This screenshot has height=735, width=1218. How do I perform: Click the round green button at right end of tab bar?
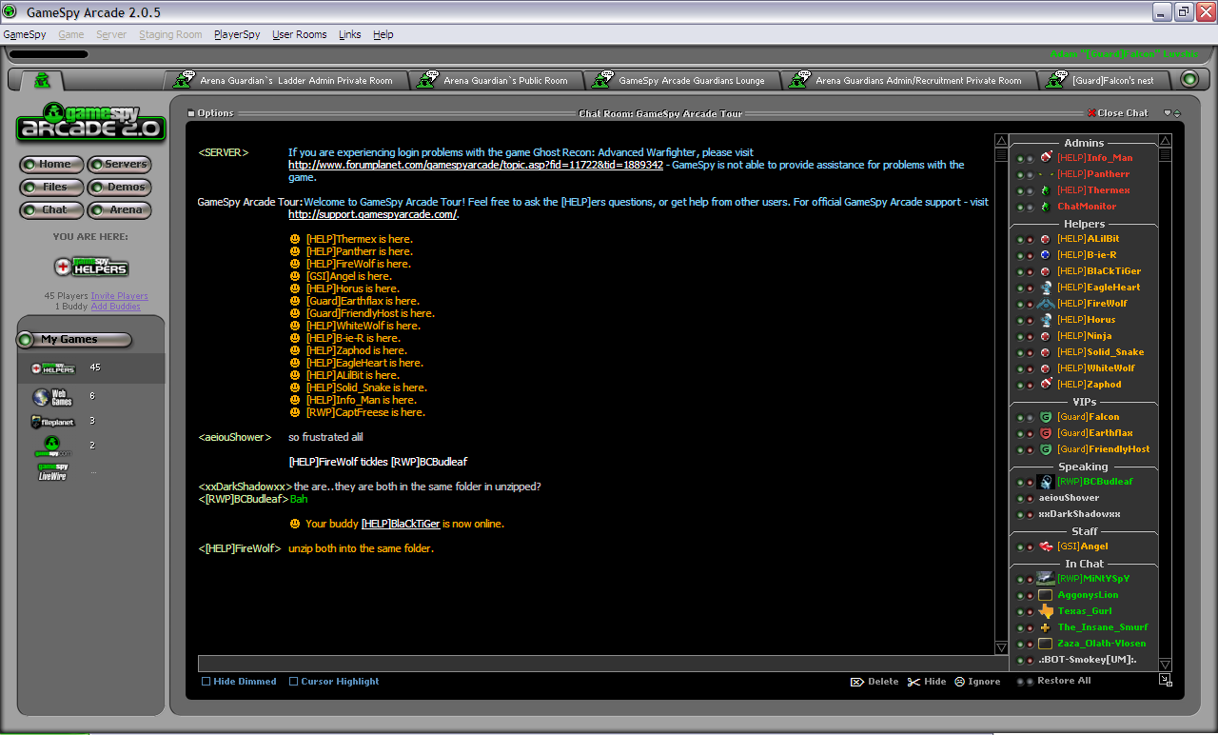(1189, 80)
